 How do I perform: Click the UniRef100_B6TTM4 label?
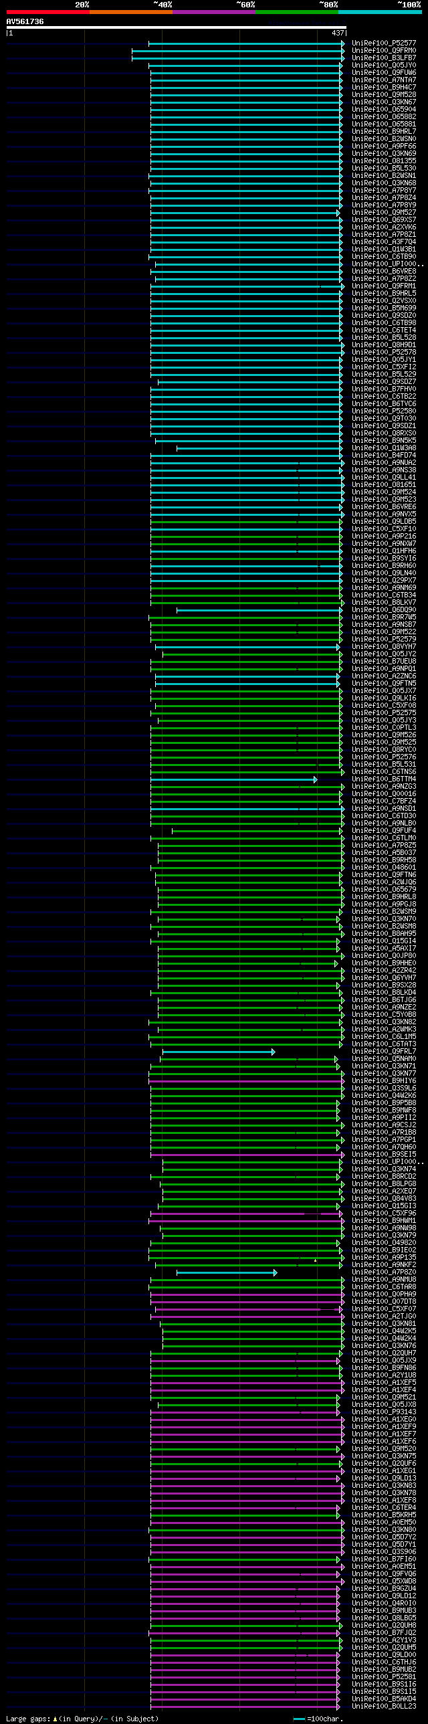384,779
